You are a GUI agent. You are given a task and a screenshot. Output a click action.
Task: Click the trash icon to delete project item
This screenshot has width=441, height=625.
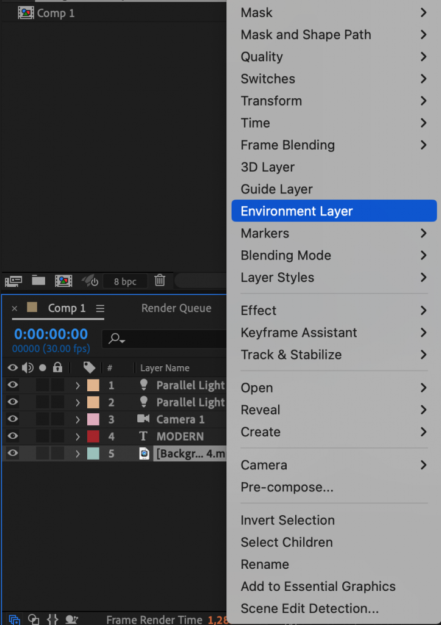pos(160,281)
